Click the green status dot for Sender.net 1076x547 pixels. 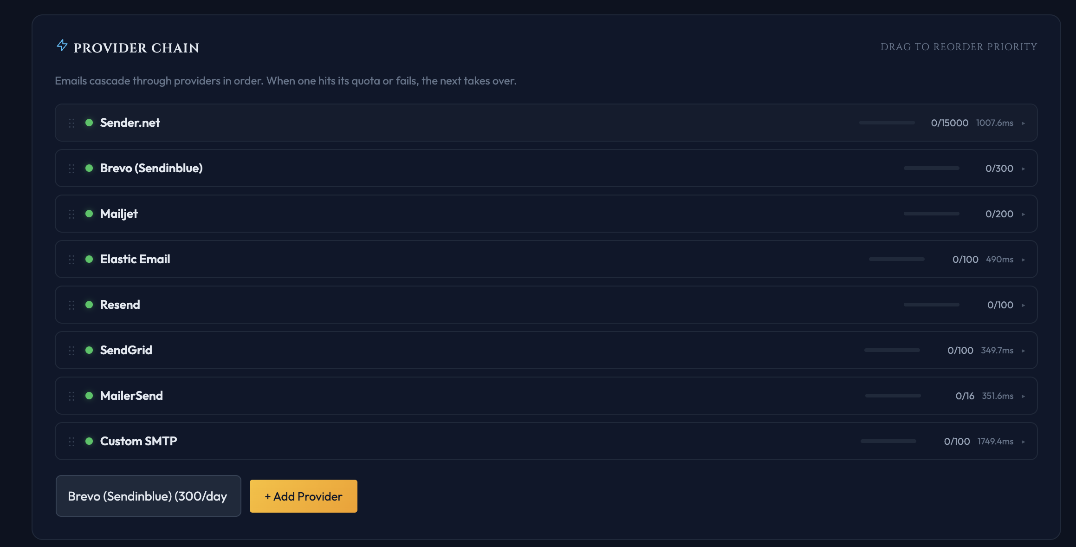(89, 123)
